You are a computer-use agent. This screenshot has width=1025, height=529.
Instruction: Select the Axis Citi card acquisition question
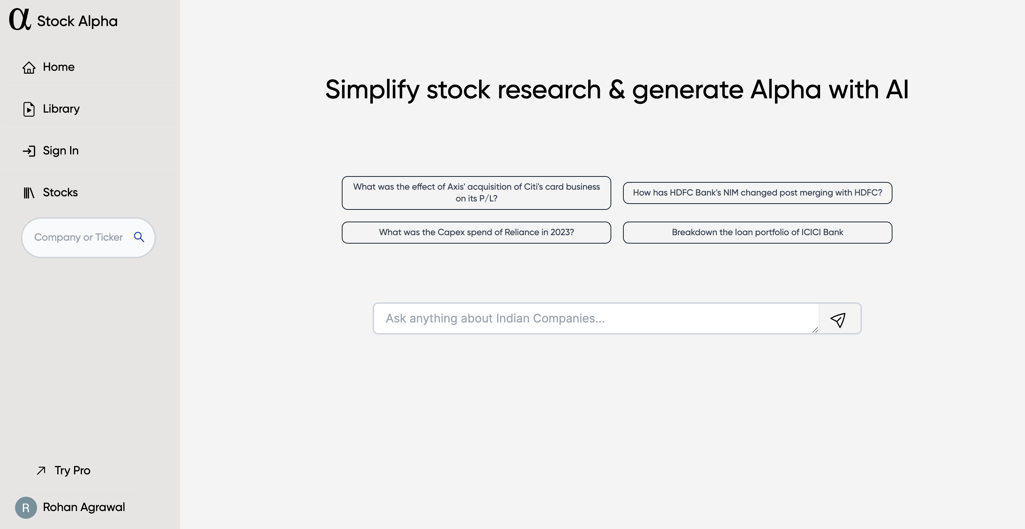coord(476,193)
